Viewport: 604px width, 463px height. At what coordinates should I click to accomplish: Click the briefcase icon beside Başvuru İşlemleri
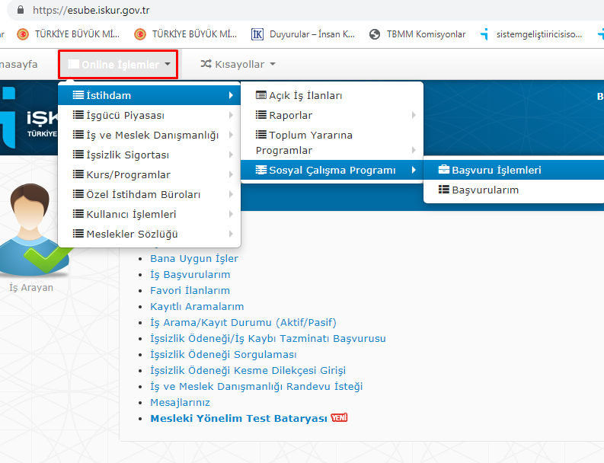(444, 171)
